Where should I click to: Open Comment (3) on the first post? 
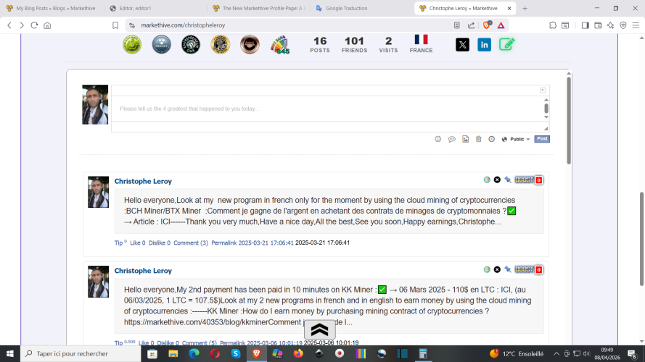(191, 243)
